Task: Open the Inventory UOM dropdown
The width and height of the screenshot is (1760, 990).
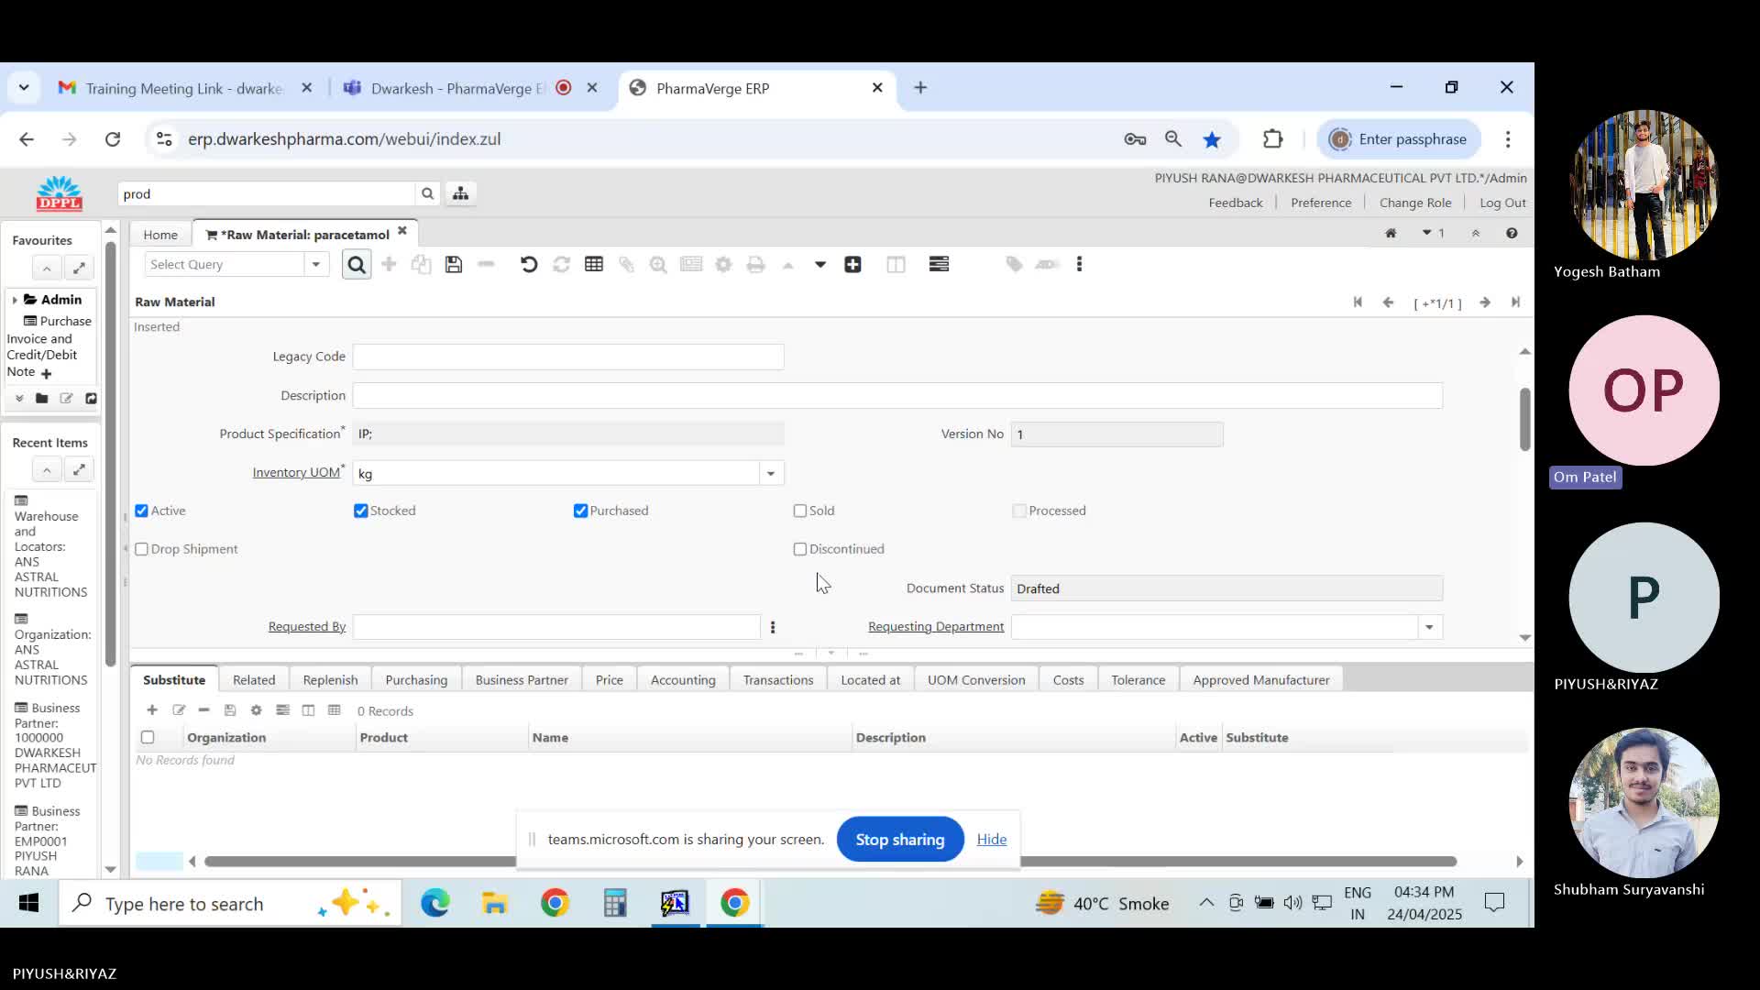Action: pyautogui.click(x=771, y=473)
